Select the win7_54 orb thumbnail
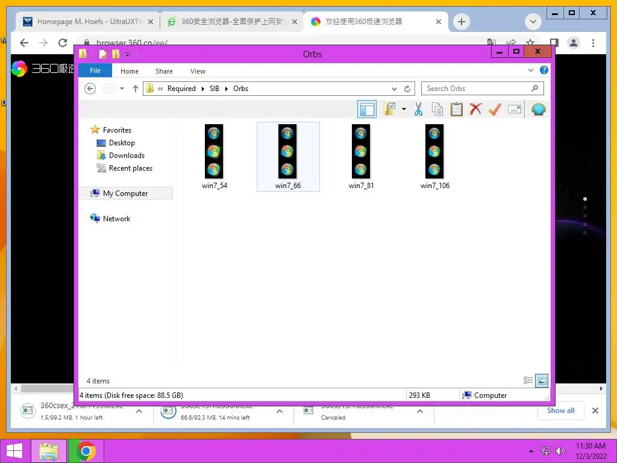 click(215, 157)
